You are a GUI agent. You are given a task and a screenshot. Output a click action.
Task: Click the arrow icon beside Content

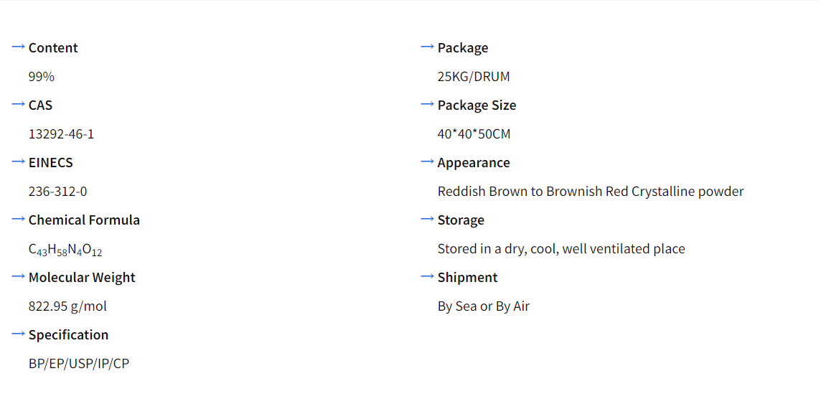pos(18,47)
